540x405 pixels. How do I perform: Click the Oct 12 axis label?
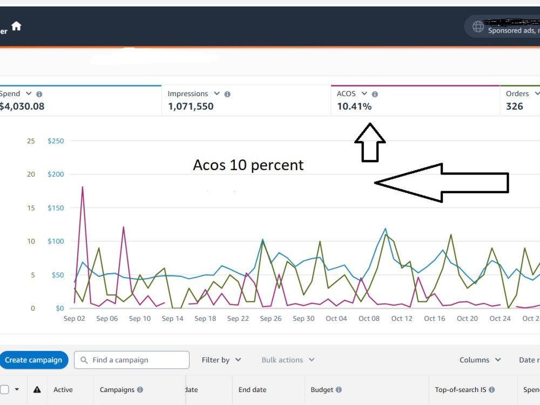[402, 319]
